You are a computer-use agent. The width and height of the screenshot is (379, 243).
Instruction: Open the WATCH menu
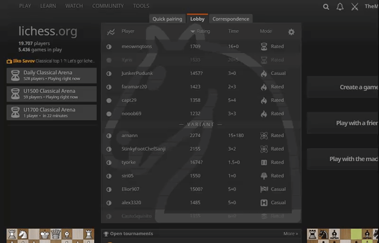click(x=74, y=6)
